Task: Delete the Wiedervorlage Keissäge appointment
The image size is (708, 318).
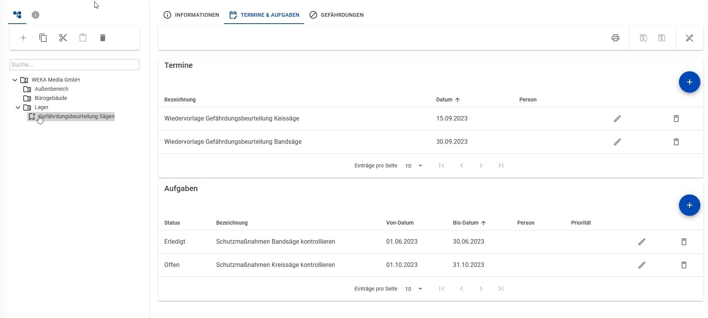Action: click(x=676, y=119)
